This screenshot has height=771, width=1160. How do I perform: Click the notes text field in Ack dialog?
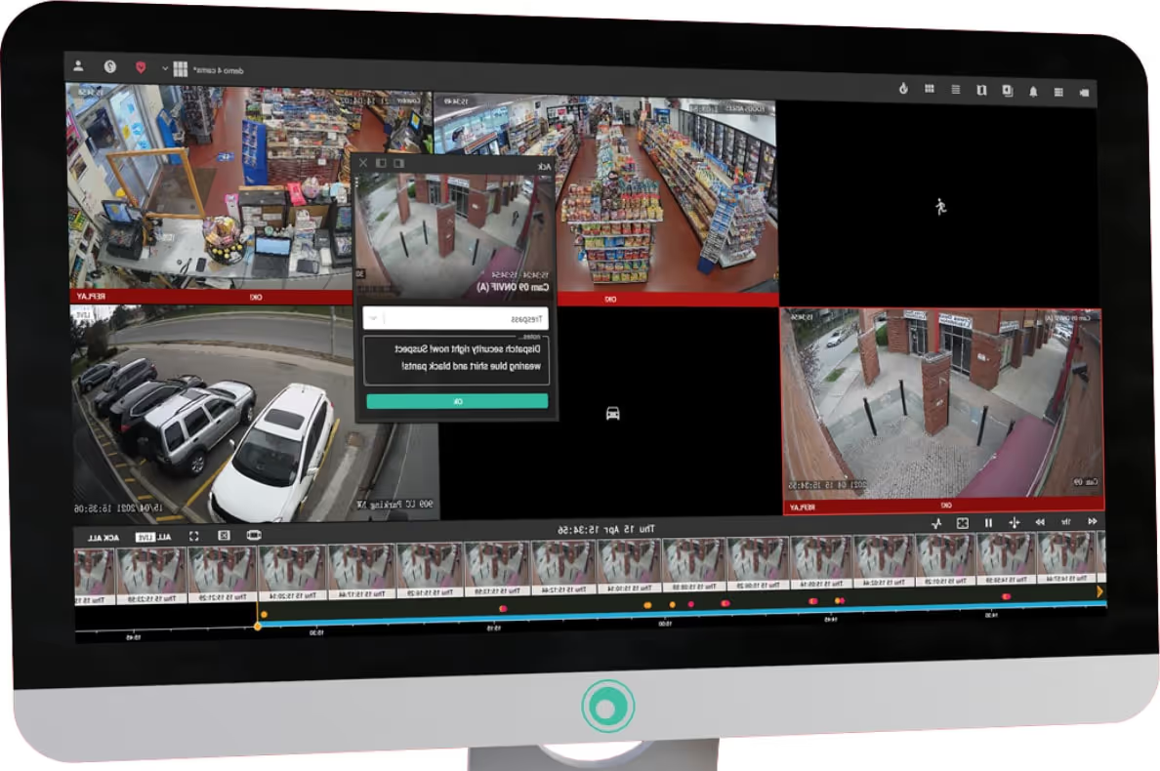click(x=455, y=358)
